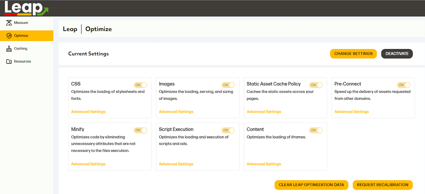Turn off the CSS optimization toggle
The height and width of the screenshot is (194, 425).
141,85
